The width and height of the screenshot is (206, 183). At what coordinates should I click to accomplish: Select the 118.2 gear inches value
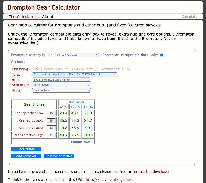[x=88, y=135]
